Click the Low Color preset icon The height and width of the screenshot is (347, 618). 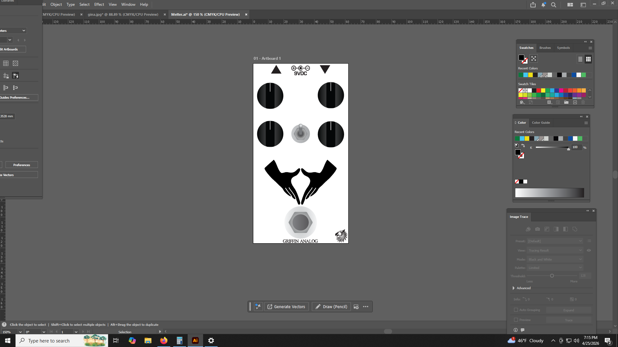pyautogui.click(x=547, y=229)
